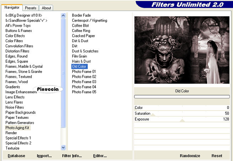Image resolution: width=233 pixels, height=161 pixels.
Task: Choose the Dust & Scratches filter
Action: (85, 51)
